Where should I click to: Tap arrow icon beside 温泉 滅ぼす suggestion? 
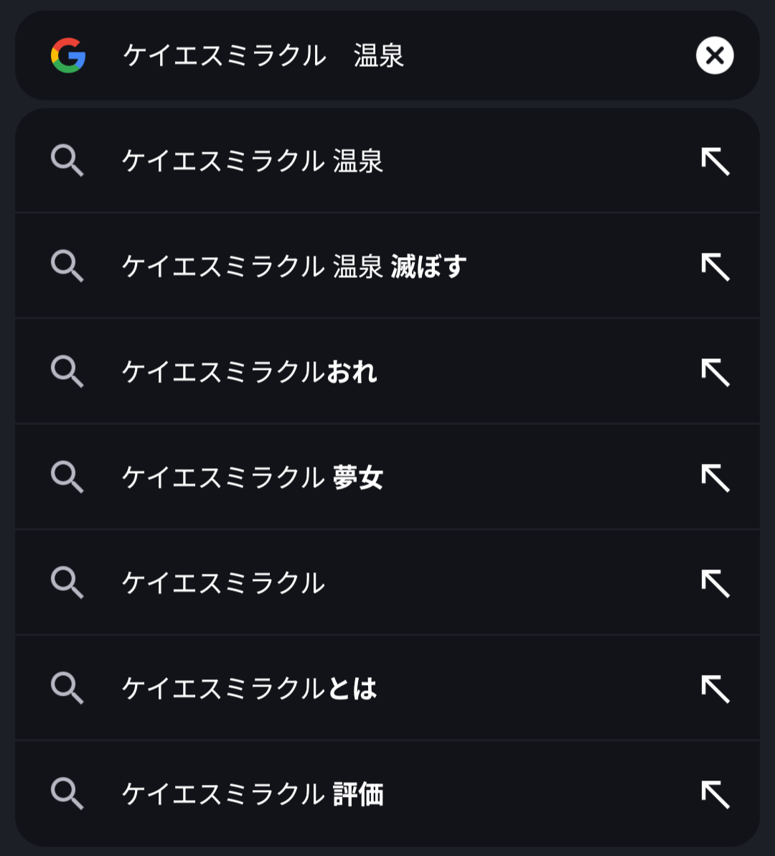click(x=715, y=267)
